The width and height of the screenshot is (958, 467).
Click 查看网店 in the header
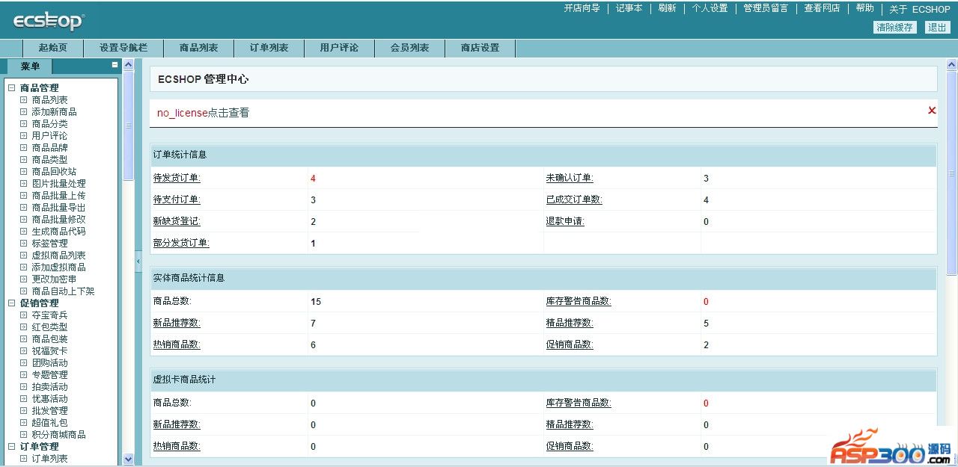(x=822, y=8)
